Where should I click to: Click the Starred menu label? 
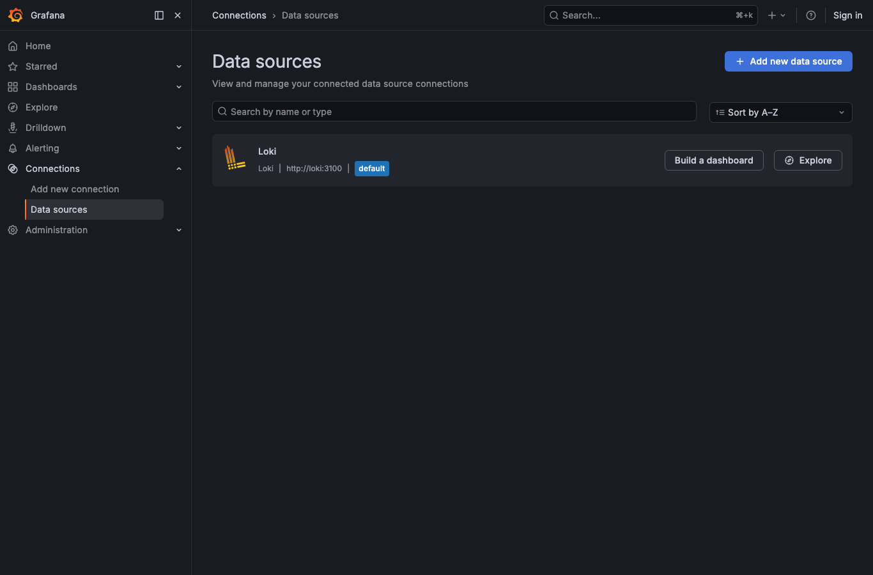pyautogui.click(x=42, y=66)
